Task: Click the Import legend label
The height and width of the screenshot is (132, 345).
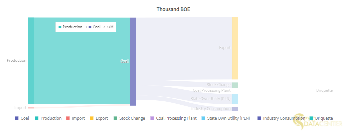Action: [78, 118]
